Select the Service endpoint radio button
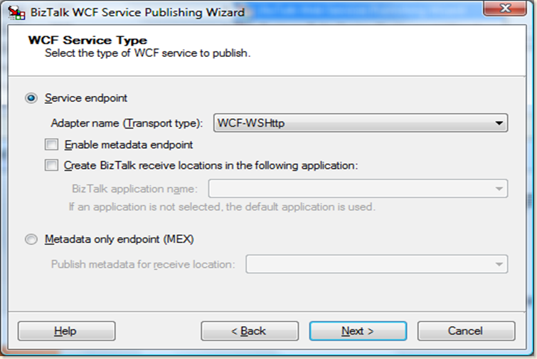Image resolution: width=537 pixels, height=359 pixels. click(31, 98)
